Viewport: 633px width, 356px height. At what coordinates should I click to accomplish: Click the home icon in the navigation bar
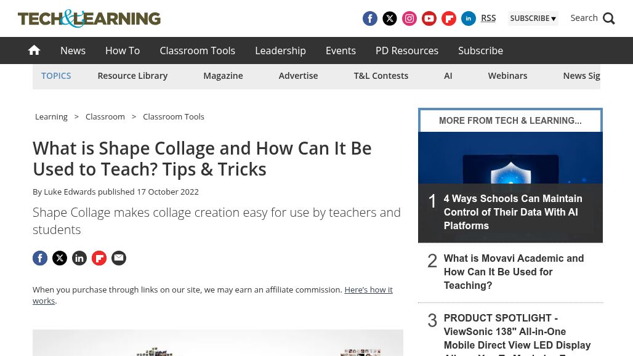[34, 50]
